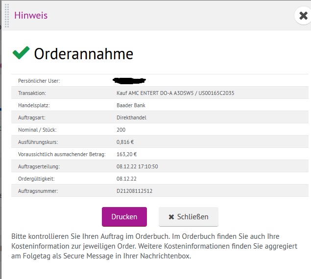Click the Nominal / Stück value '200'
This screenshot has height=279, width=311.
tap(121, 130)
